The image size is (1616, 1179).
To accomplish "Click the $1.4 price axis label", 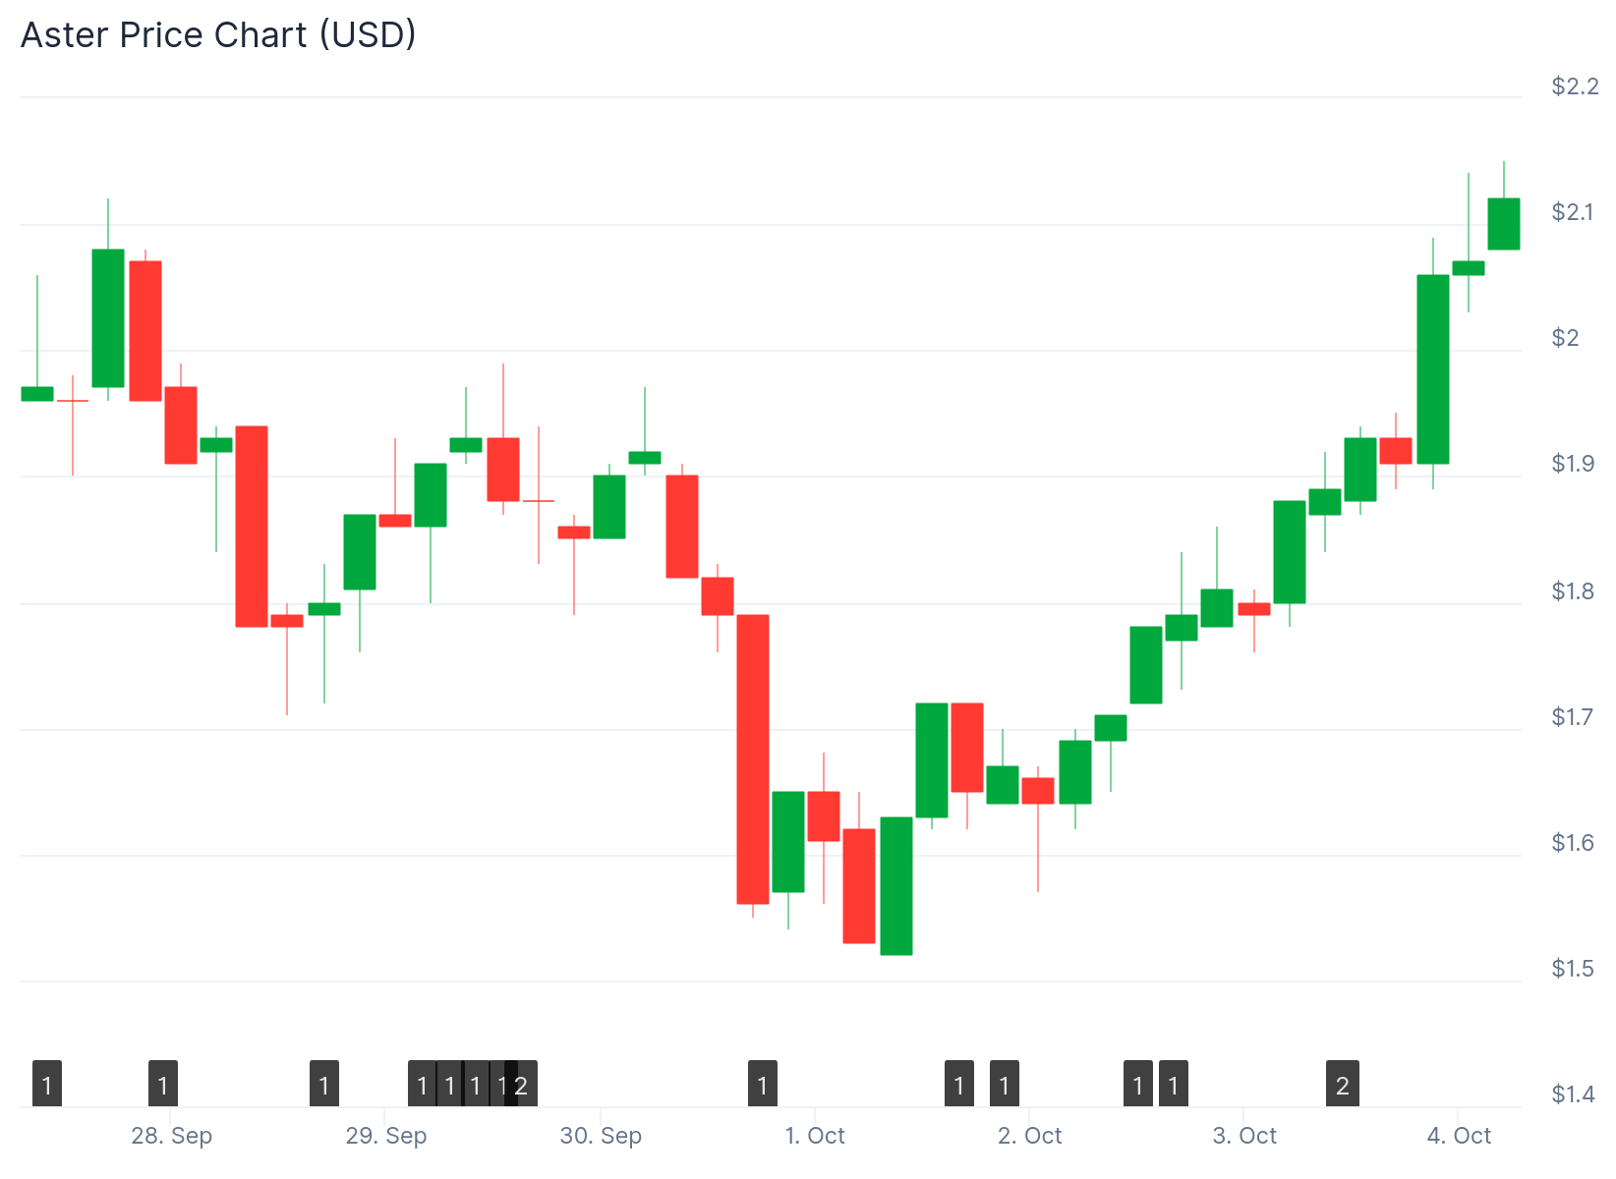I will pos(1575,1094).
